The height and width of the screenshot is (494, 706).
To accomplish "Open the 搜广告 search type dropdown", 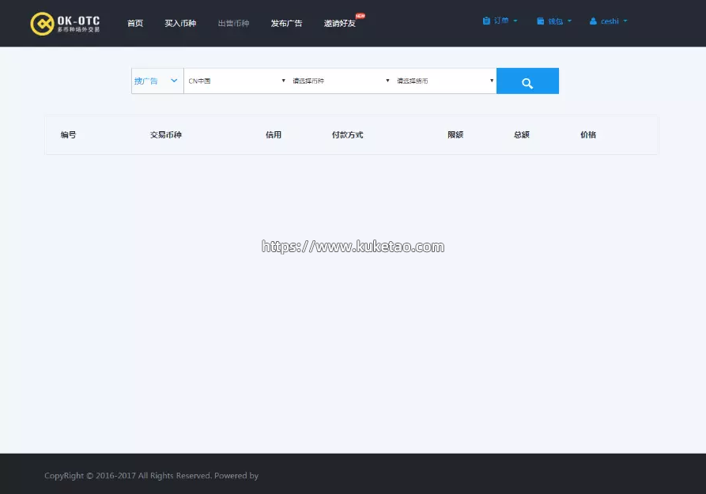I will click(157, 81).
